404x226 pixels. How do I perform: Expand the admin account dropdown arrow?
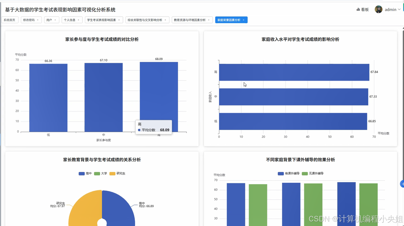point(399,10)
